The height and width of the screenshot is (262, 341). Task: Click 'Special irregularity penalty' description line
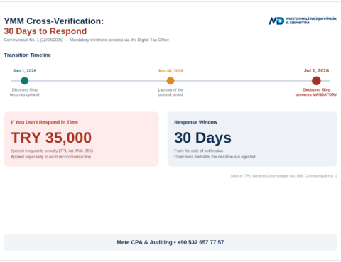[52, 151]
